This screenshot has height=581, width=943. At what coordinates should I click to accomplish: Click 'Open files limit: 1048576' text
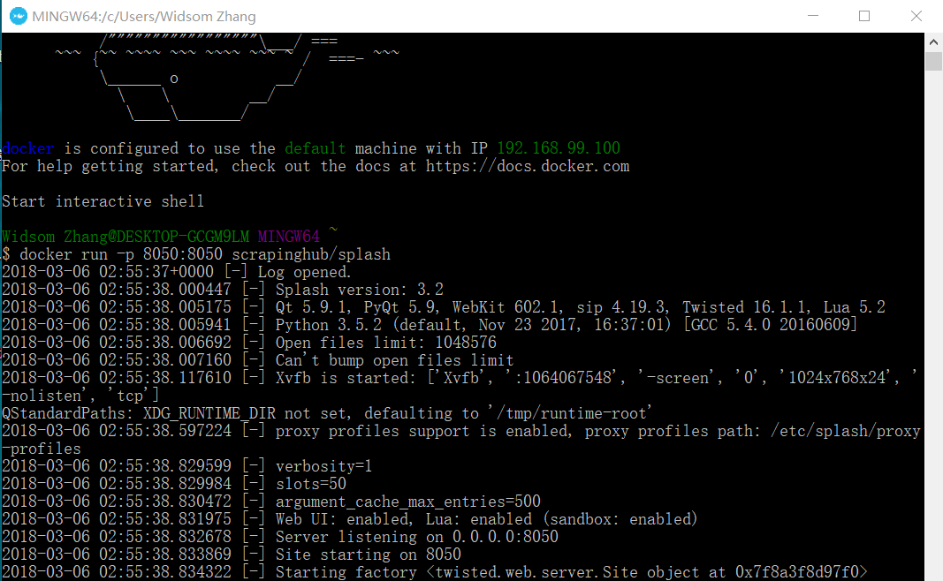(385, 342)
